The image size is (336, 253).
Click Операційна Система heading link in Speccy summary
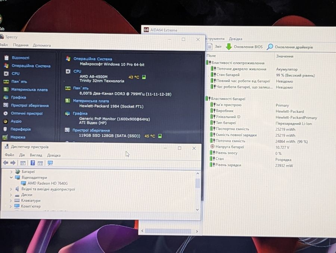click(93, 59)
